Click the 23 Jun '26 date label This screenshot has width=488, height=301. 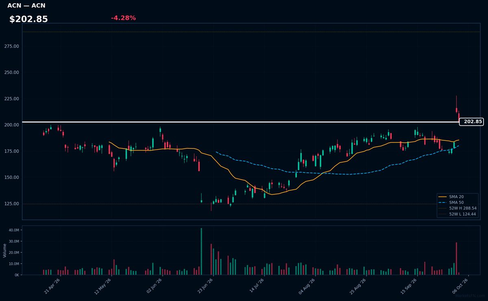(205, 286)
